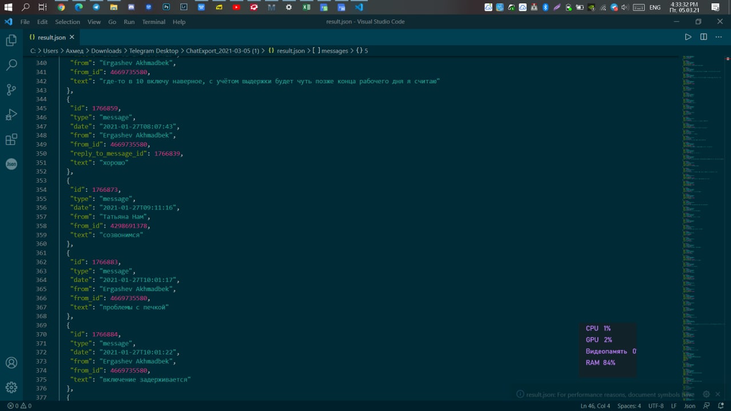731x411 pixels.
Task: Open the Go menu
Action: pos(112,22)
